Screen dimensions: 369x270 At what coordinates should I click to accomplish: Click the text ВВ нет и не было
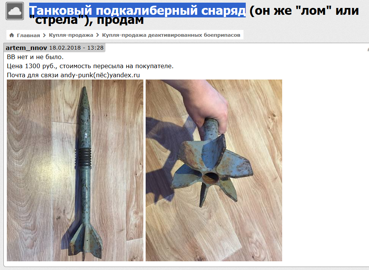tap(35, 57)
